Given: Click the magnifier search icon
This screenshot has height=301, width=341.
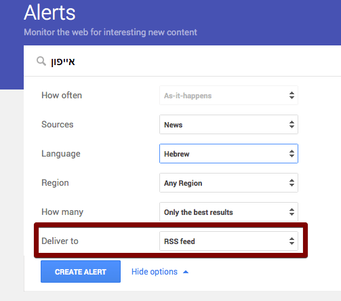Looking at the screenshot, I should click(41, 61).
